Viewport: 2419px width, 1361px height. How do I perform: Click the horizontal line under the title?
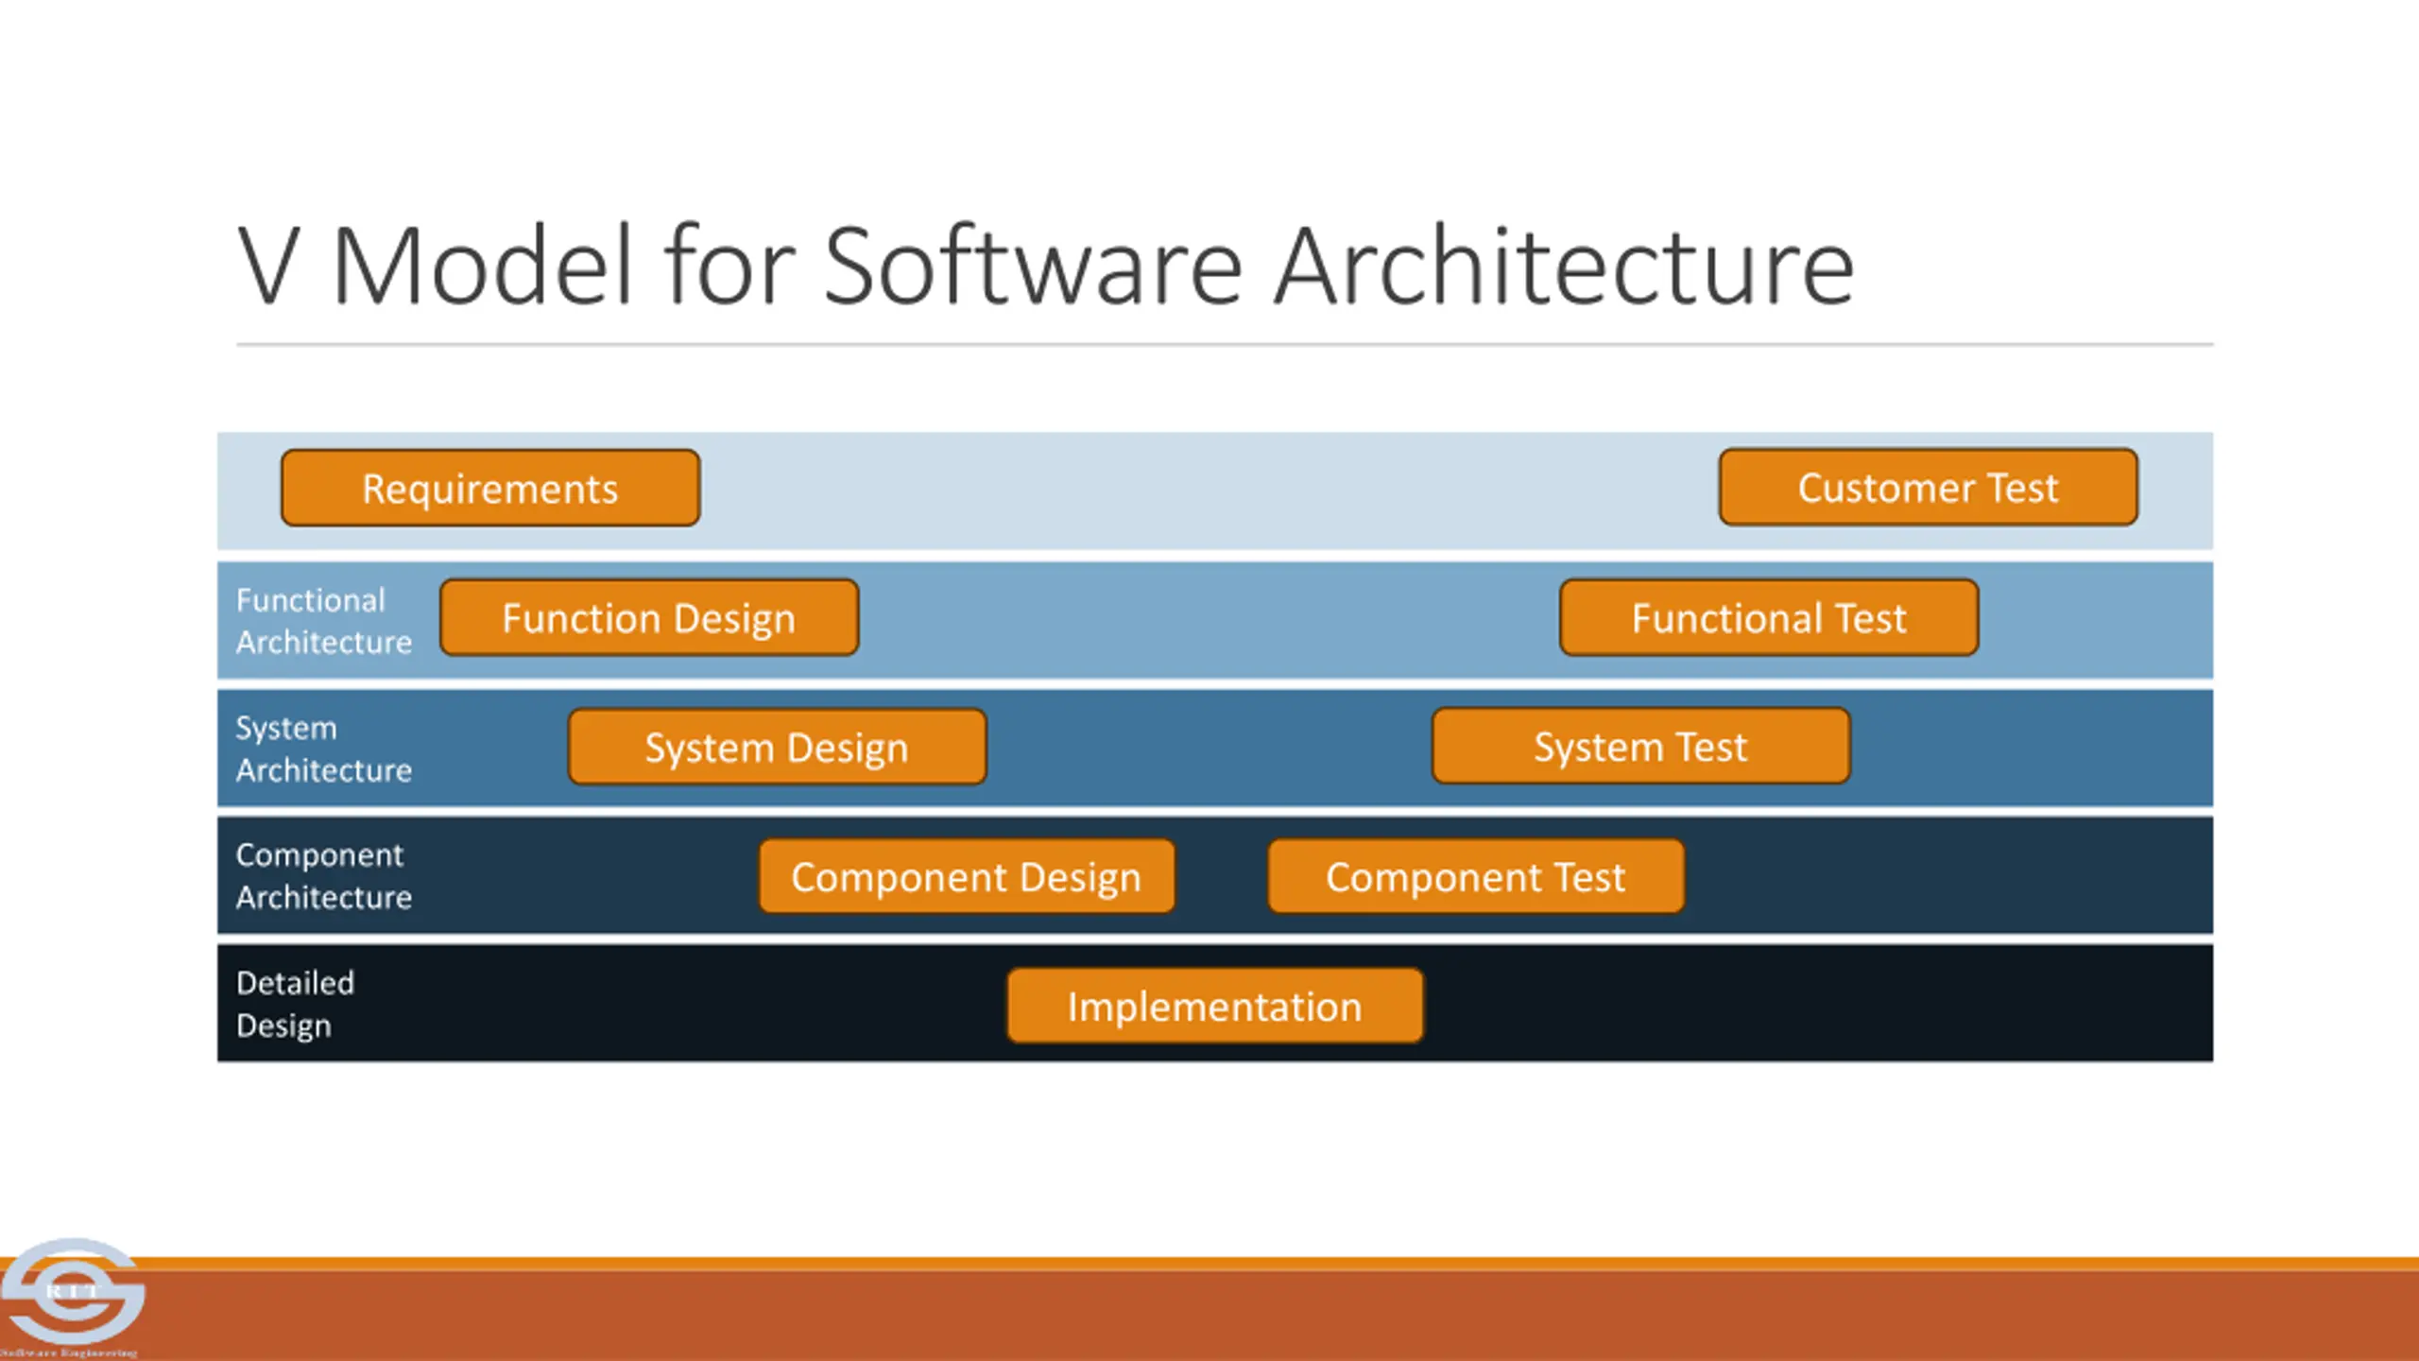coord(1225,345)
